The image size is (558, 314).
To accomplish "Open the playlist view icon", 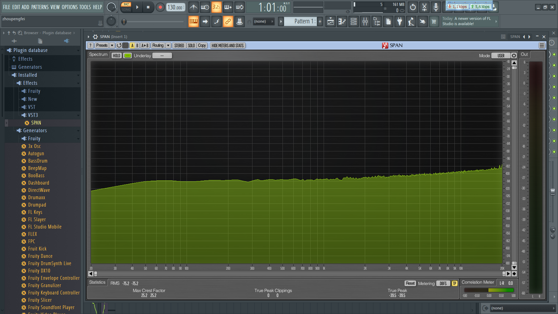I will pyautogui.click(x=331, y=22).
